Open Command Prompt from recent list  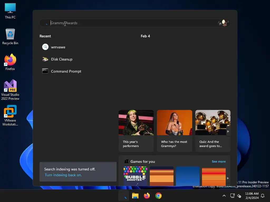tap(66, 71)
